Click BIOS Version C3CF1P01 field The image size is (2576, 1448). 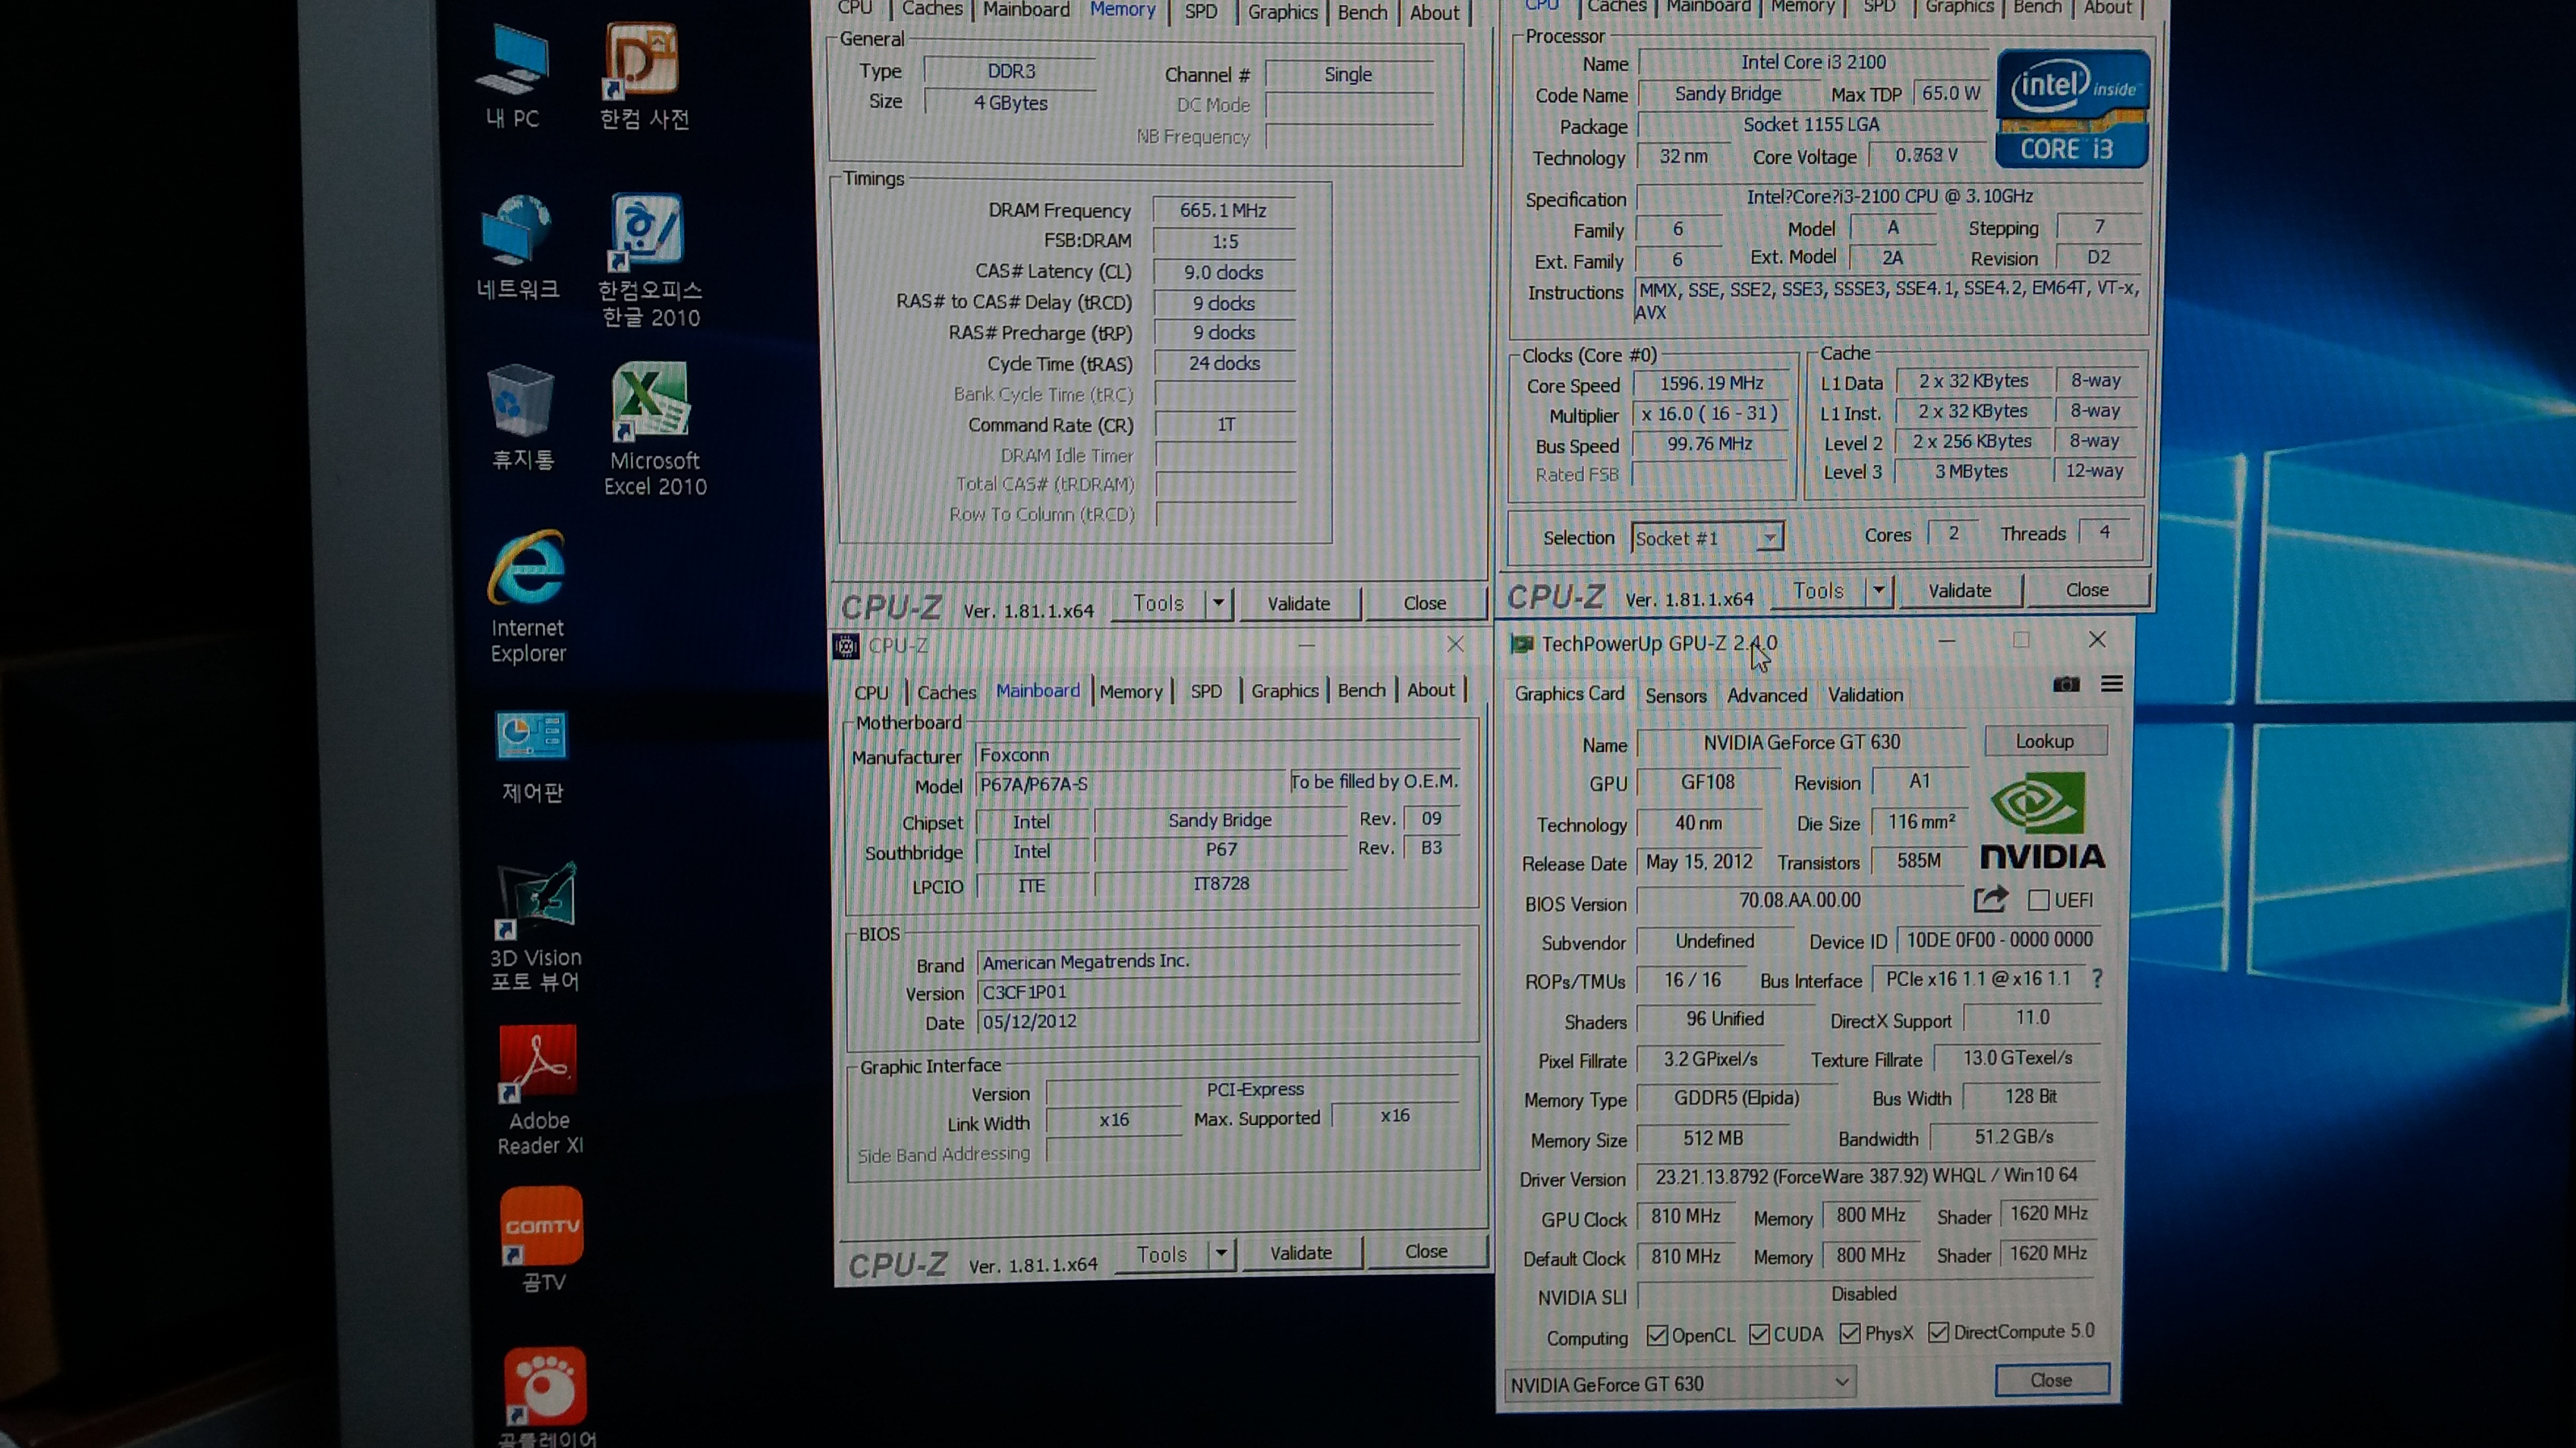click(1219, 992)
